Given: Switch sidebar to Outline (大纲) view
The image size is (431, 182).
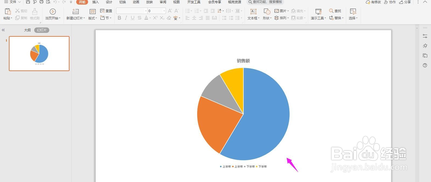Looking at the screenshot, I should [x=27, y=30].
